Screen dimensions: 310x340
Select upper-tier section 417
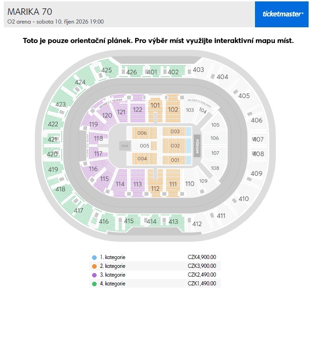pos(78,210)
